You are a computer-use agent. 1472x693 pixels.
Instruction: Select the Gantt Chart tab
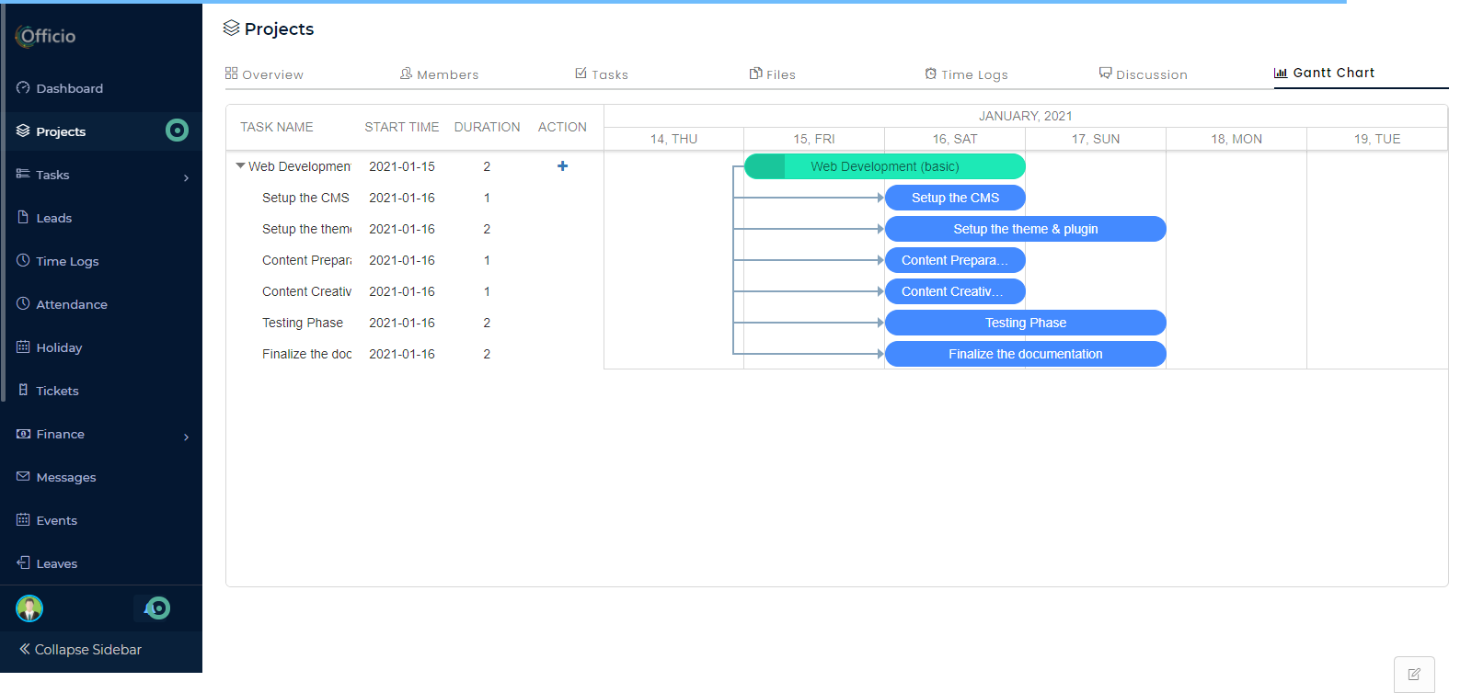(x=1324, y=73)
